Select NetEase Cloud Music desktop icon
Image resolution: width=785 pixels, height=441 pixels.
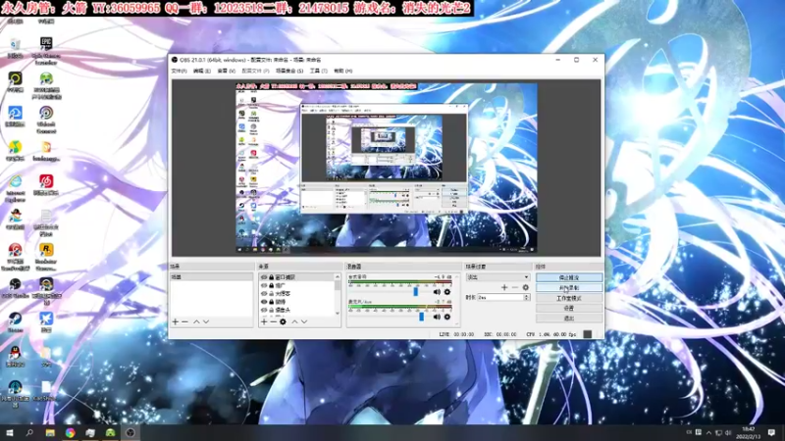(x=46, y=184)
